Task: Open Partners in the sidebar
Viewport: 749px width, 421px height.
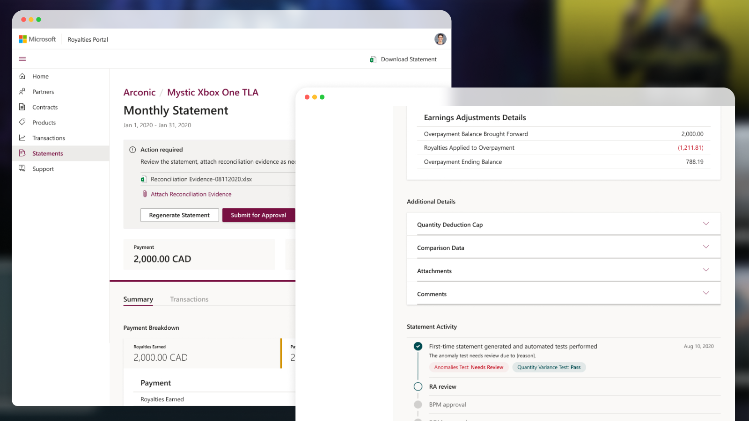Action: click(x=61, y=92)
